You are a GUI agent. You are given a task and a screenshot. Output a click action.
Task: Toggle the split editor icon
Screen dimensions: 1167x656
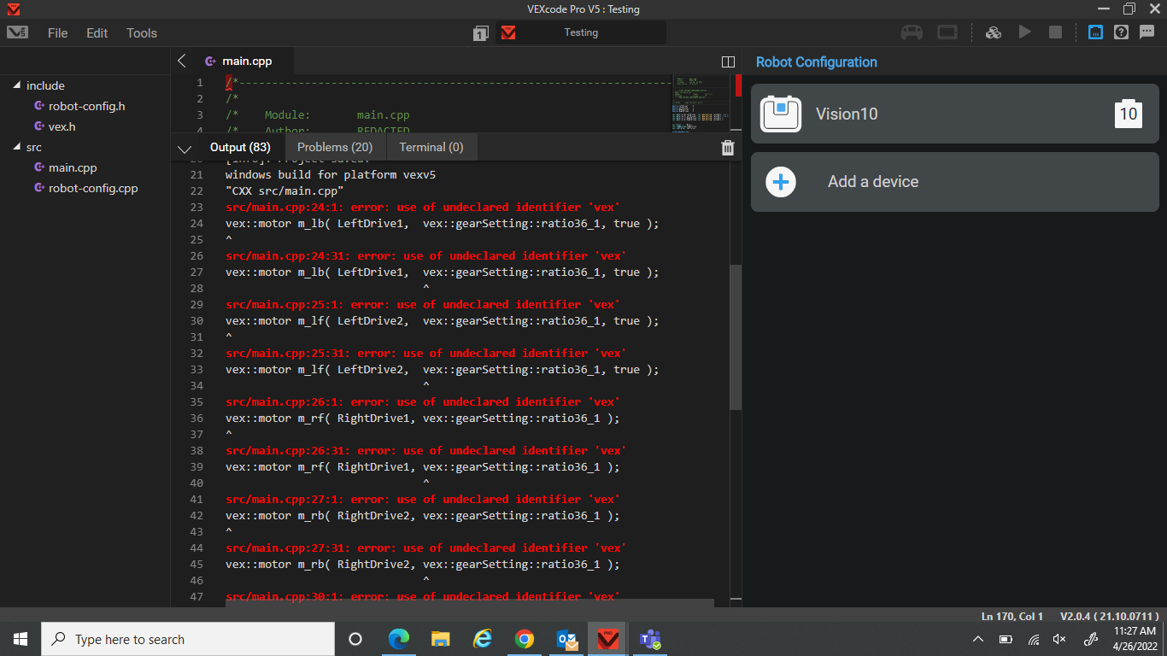click(x=728, y=61)
